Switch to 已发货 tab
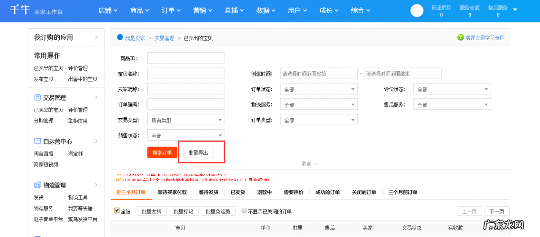Viewport: 540px width, 237px height. pyautogui.click(x=238, y=192)
